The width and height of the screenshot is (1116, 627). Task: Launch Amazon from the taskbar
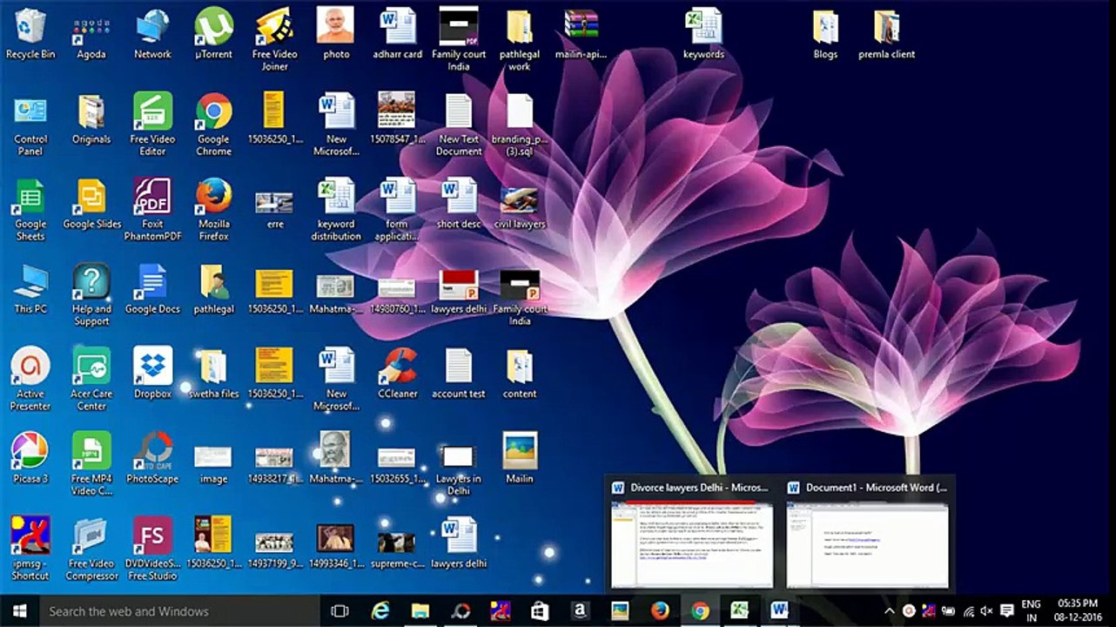580,610
